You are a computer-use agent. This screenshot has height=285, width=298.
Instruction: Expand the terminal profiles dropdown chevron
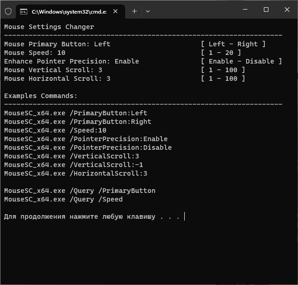point(148,11)
